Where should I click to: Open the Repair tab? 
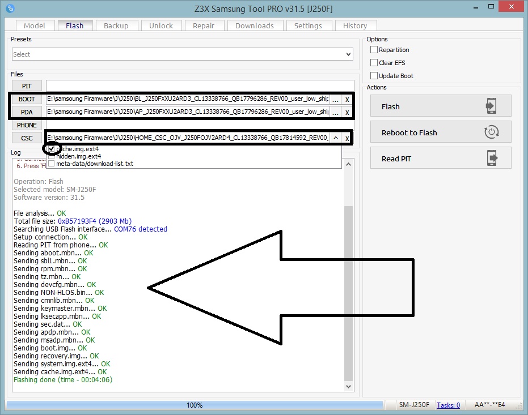[204, 25]
